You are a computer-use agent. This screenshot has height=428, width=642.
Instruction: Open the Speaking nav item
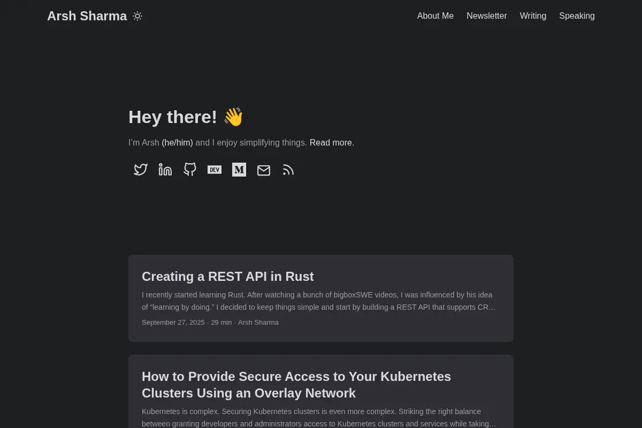(x=577, y=16)
